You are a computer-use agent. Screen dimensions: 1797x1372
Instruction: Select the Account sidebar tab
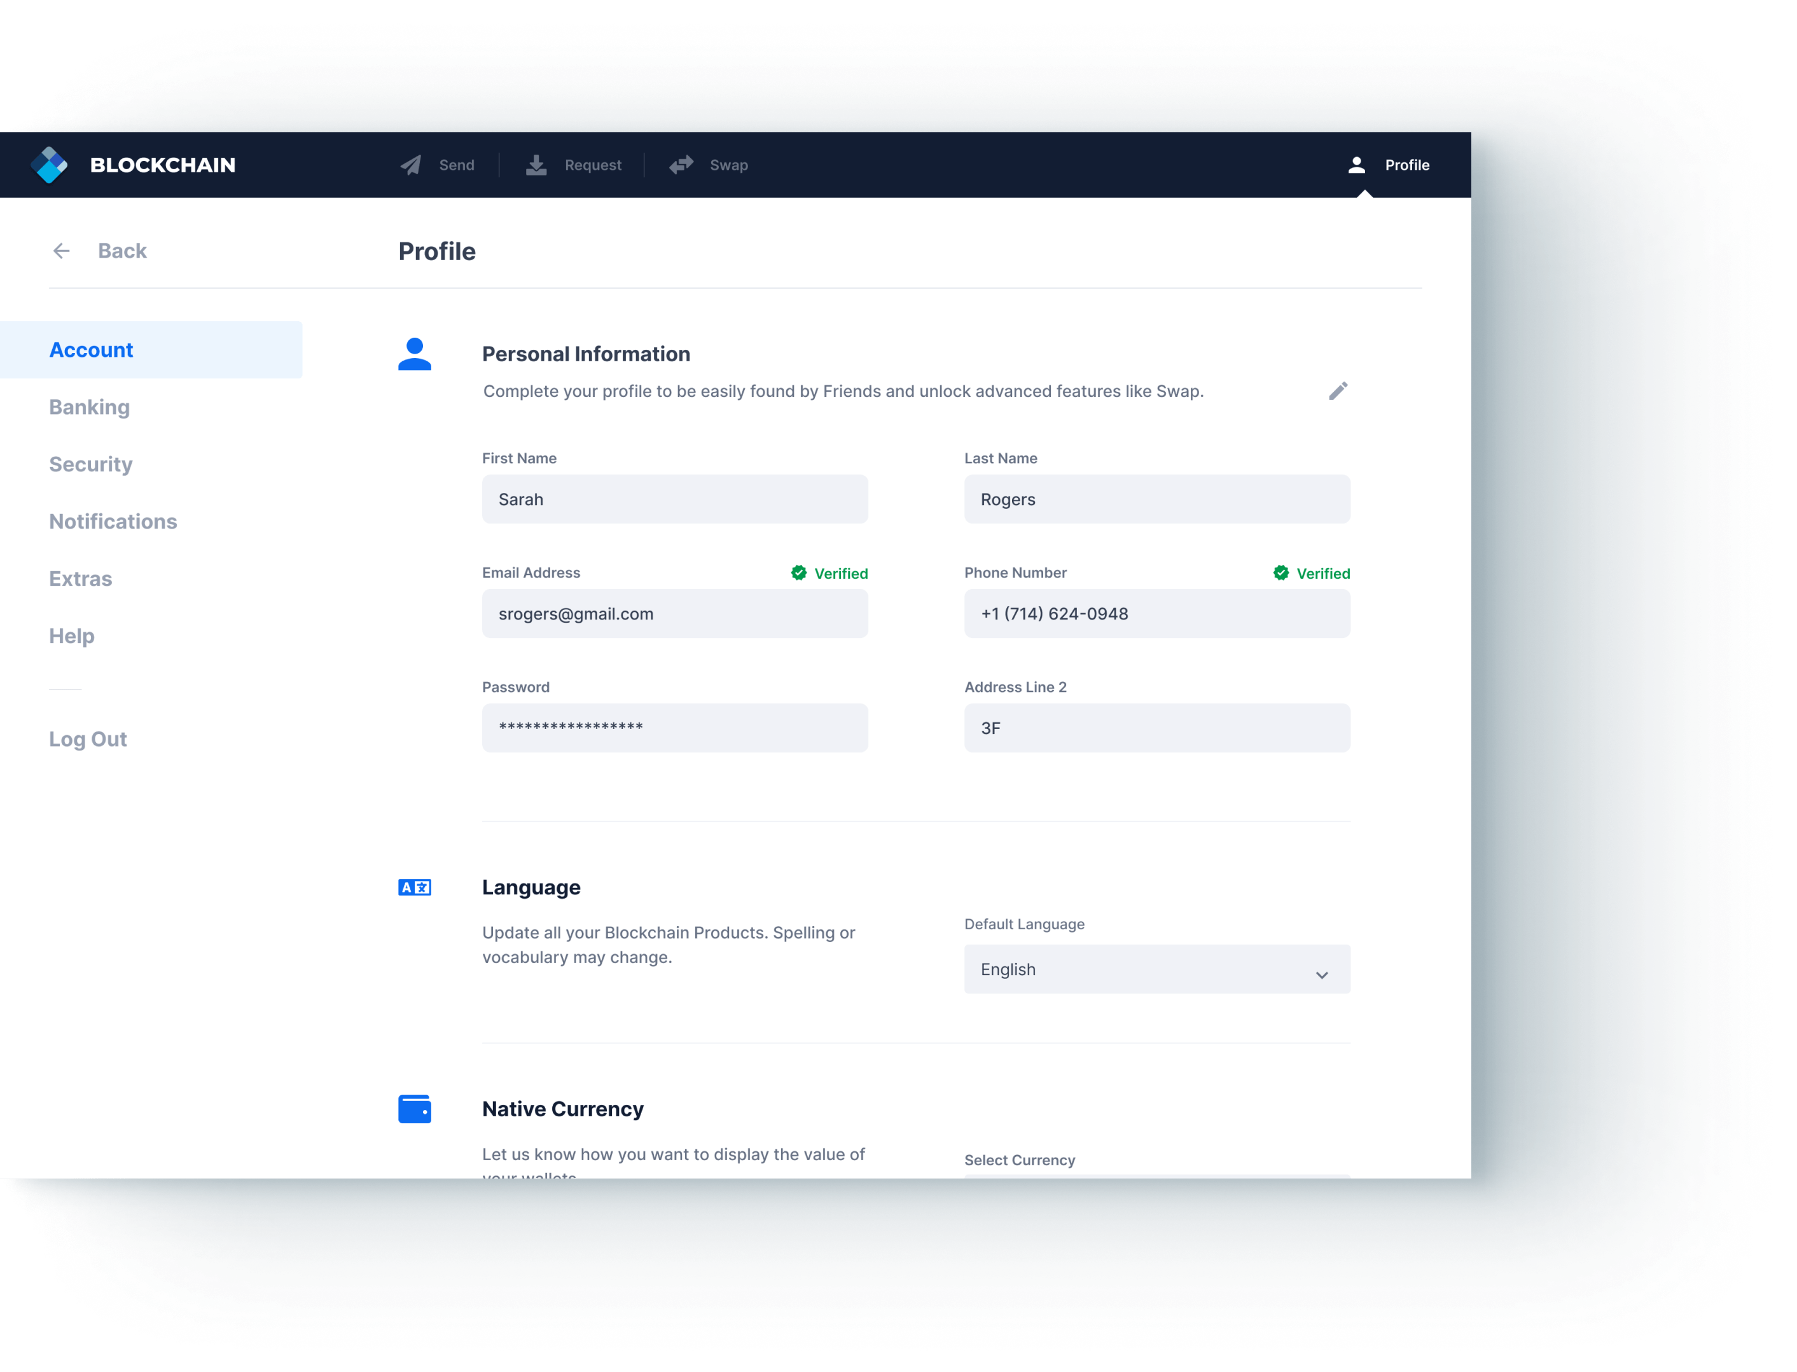pos(151,350)
